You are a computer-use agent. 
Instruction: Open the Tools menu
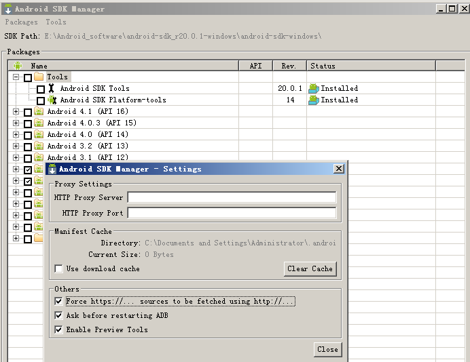click(56, 22)
